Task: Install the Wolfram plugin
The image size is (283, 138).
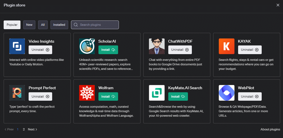Action: pos(108,96)
